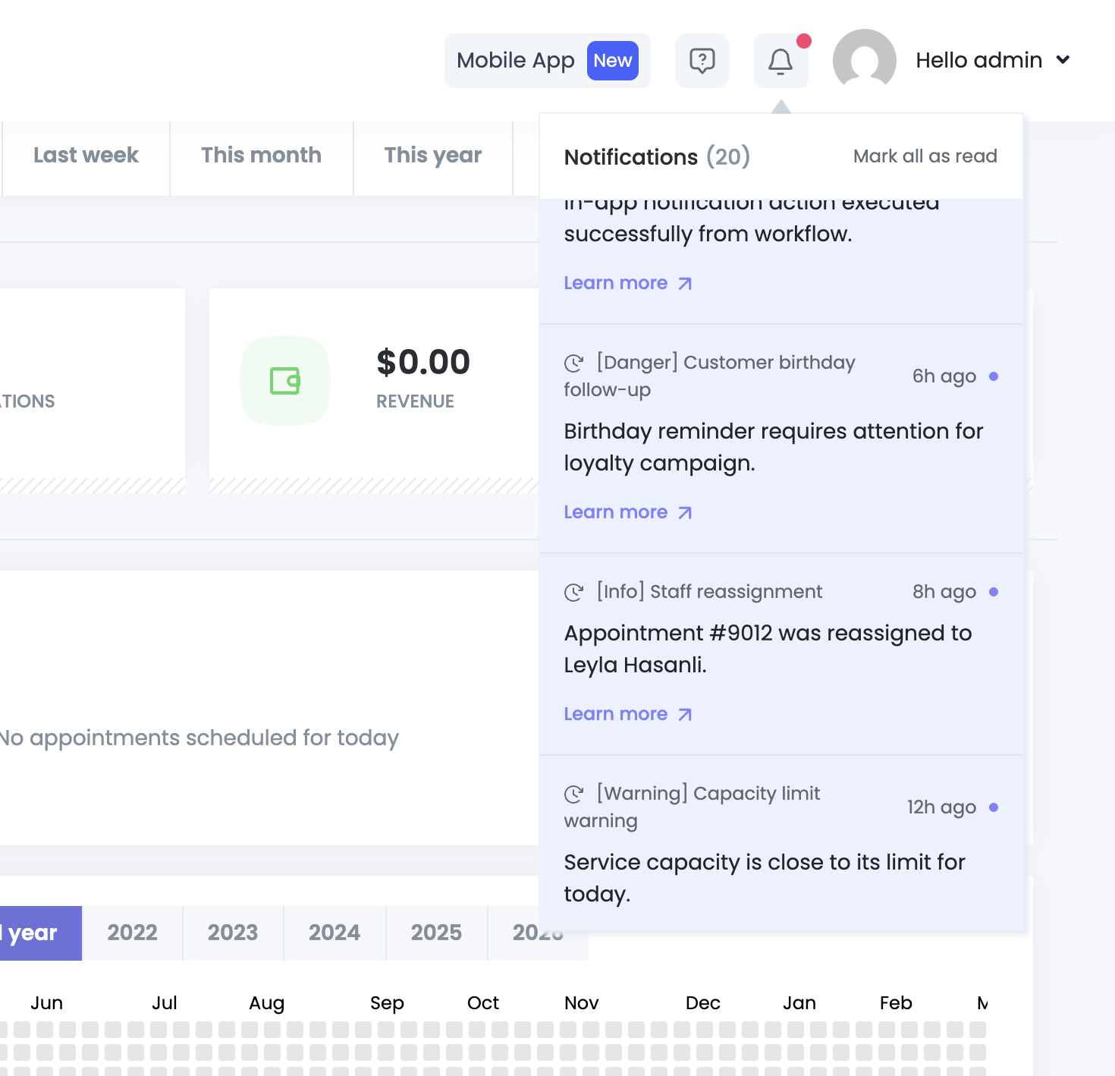Open the Appointment #9012 reassigned notification
The height and width of the screenshot is (1076, 1115).
click(x=768, y=649)
